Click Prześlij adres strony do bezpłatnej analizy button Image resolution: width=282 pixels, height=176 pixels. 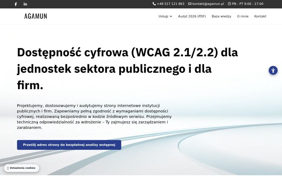tap(69, 145)
